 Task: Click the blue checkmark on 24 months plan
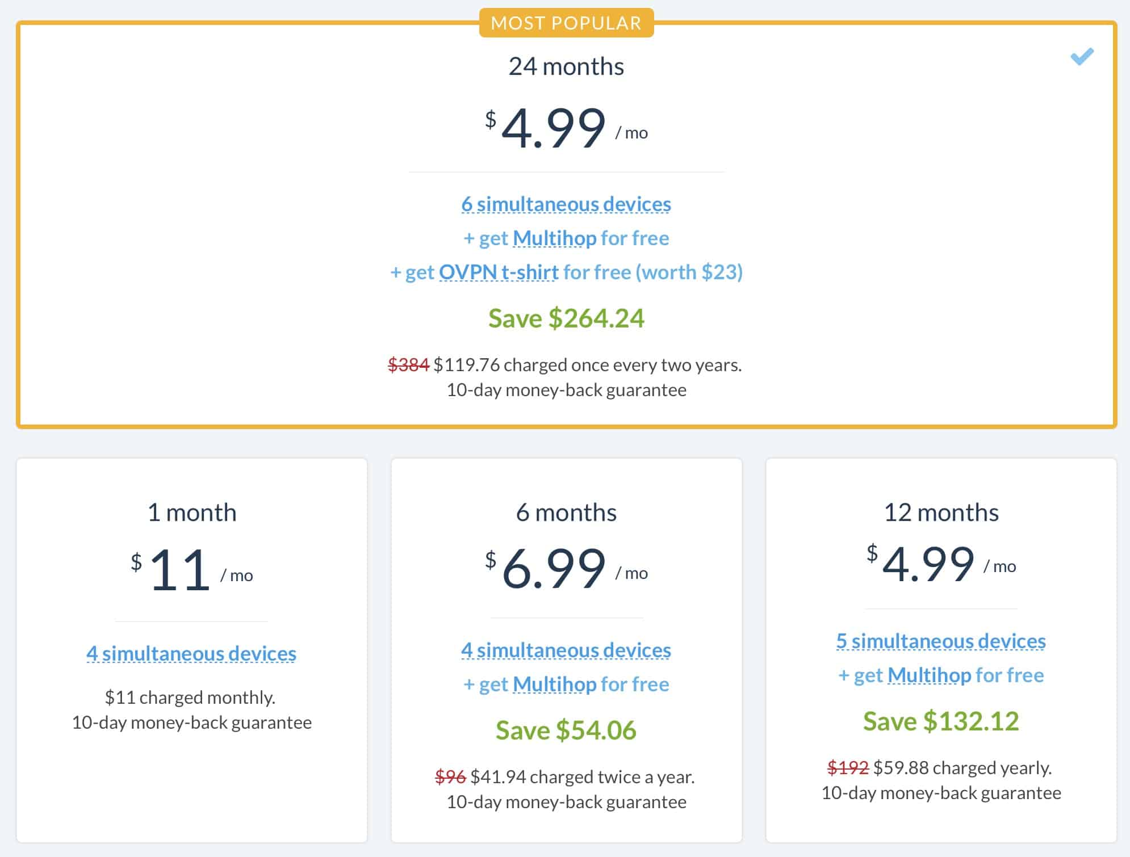1082,56
